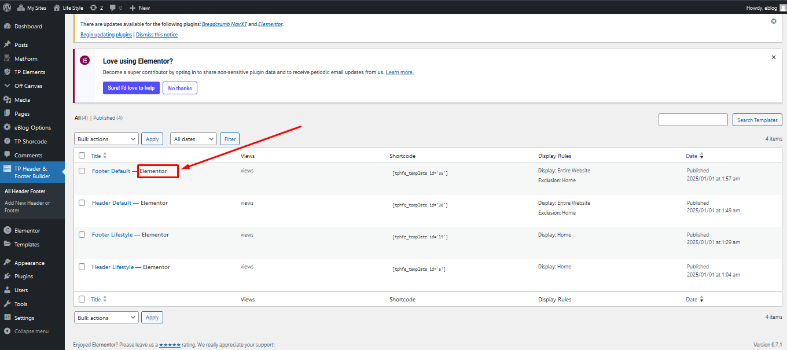Sort the table by the Date column header
The image size is (787, 350).
click(x=692, y=156)
